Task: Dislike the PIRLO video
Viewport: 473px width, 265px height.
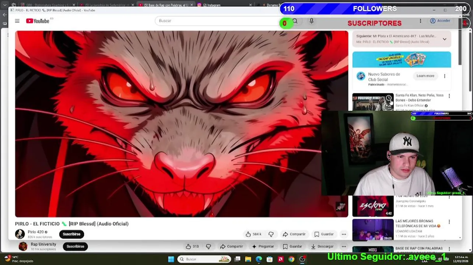Action: 271,234
